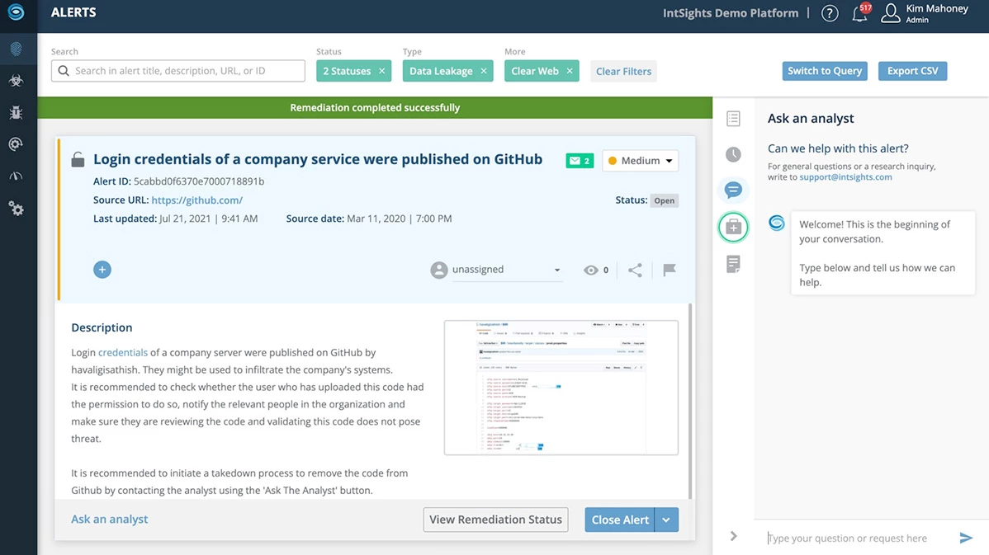Screen dimensions: 989x555
Task: Open the notes document icon
Action: coord(733,264)
